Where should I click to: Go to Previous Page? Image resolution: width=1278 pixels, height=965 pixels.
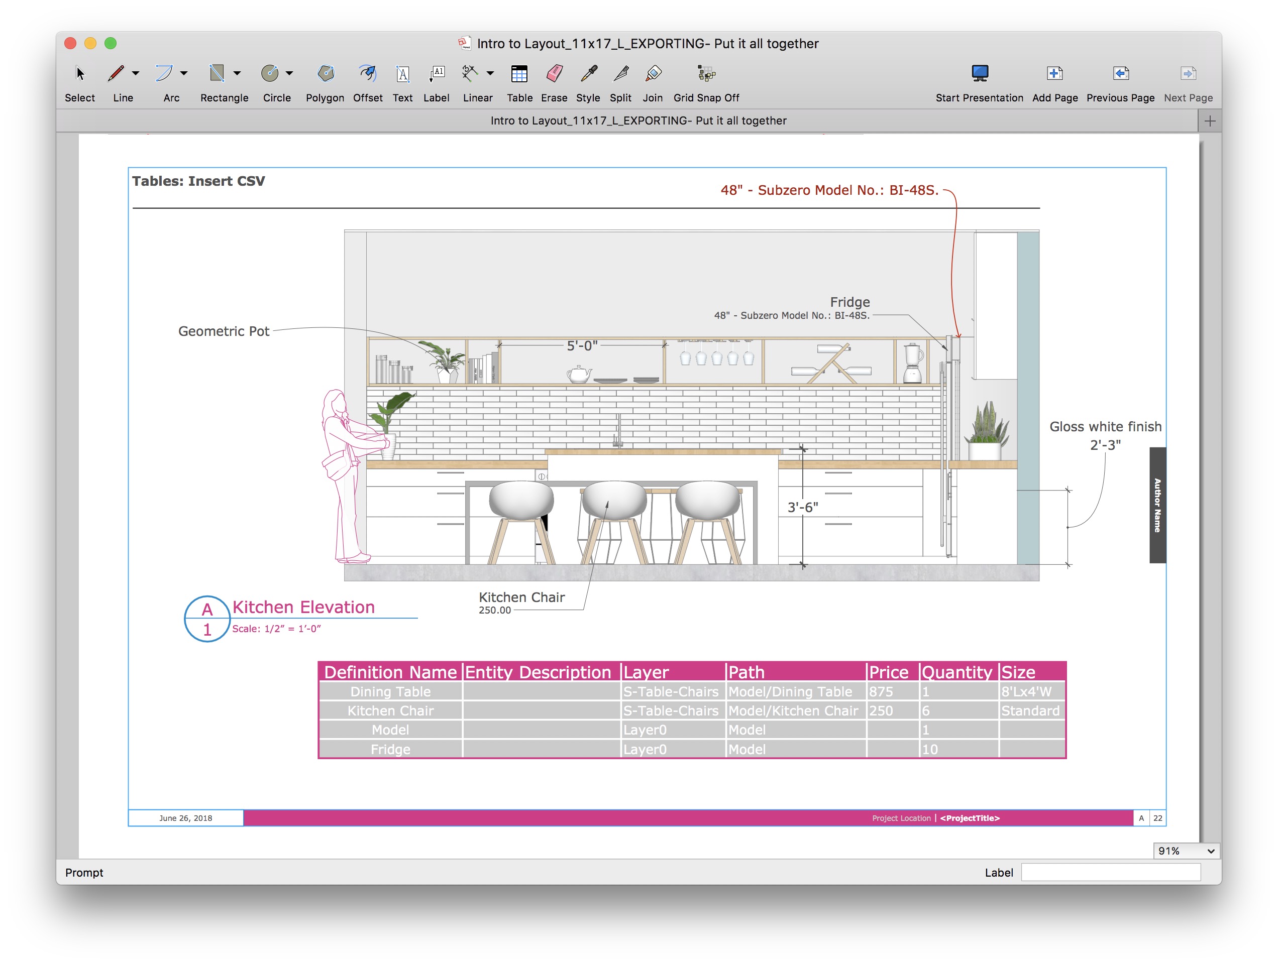tap(1120, 74)
